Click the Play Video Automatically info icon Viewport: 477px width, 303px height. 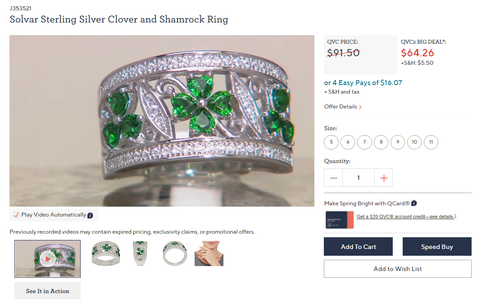tap(90, 216)
